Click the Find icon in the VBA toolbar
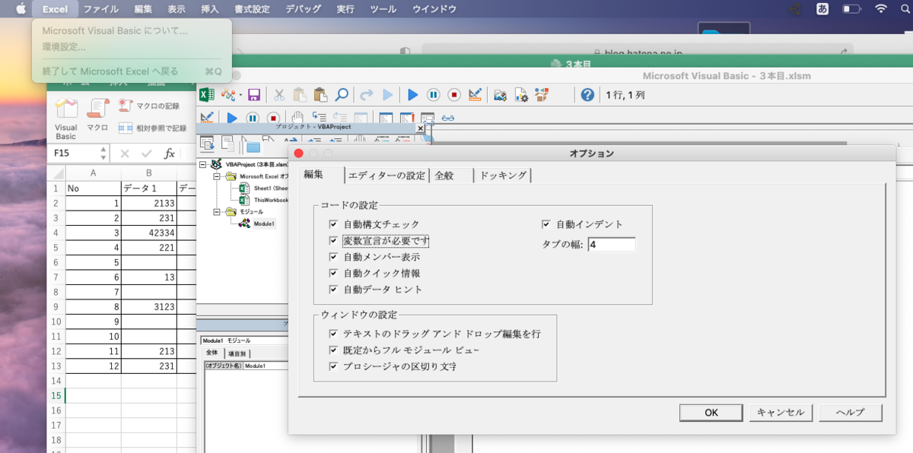Screen dimensions: 913x453 pyautogui.click(x=342, y=95)
